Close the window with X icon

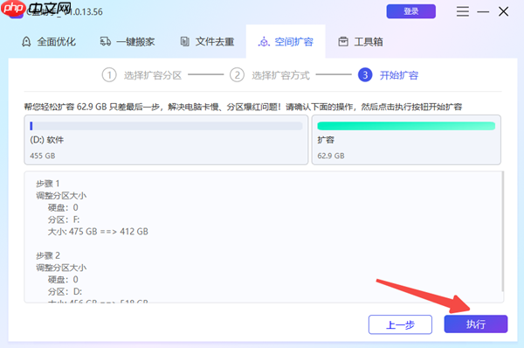(x=504, y=11)
